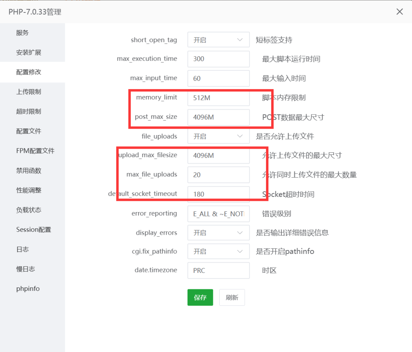The height and width of the screenshot is (352, 412).
Task: View the phpinfo page
Action: (27, 289)
